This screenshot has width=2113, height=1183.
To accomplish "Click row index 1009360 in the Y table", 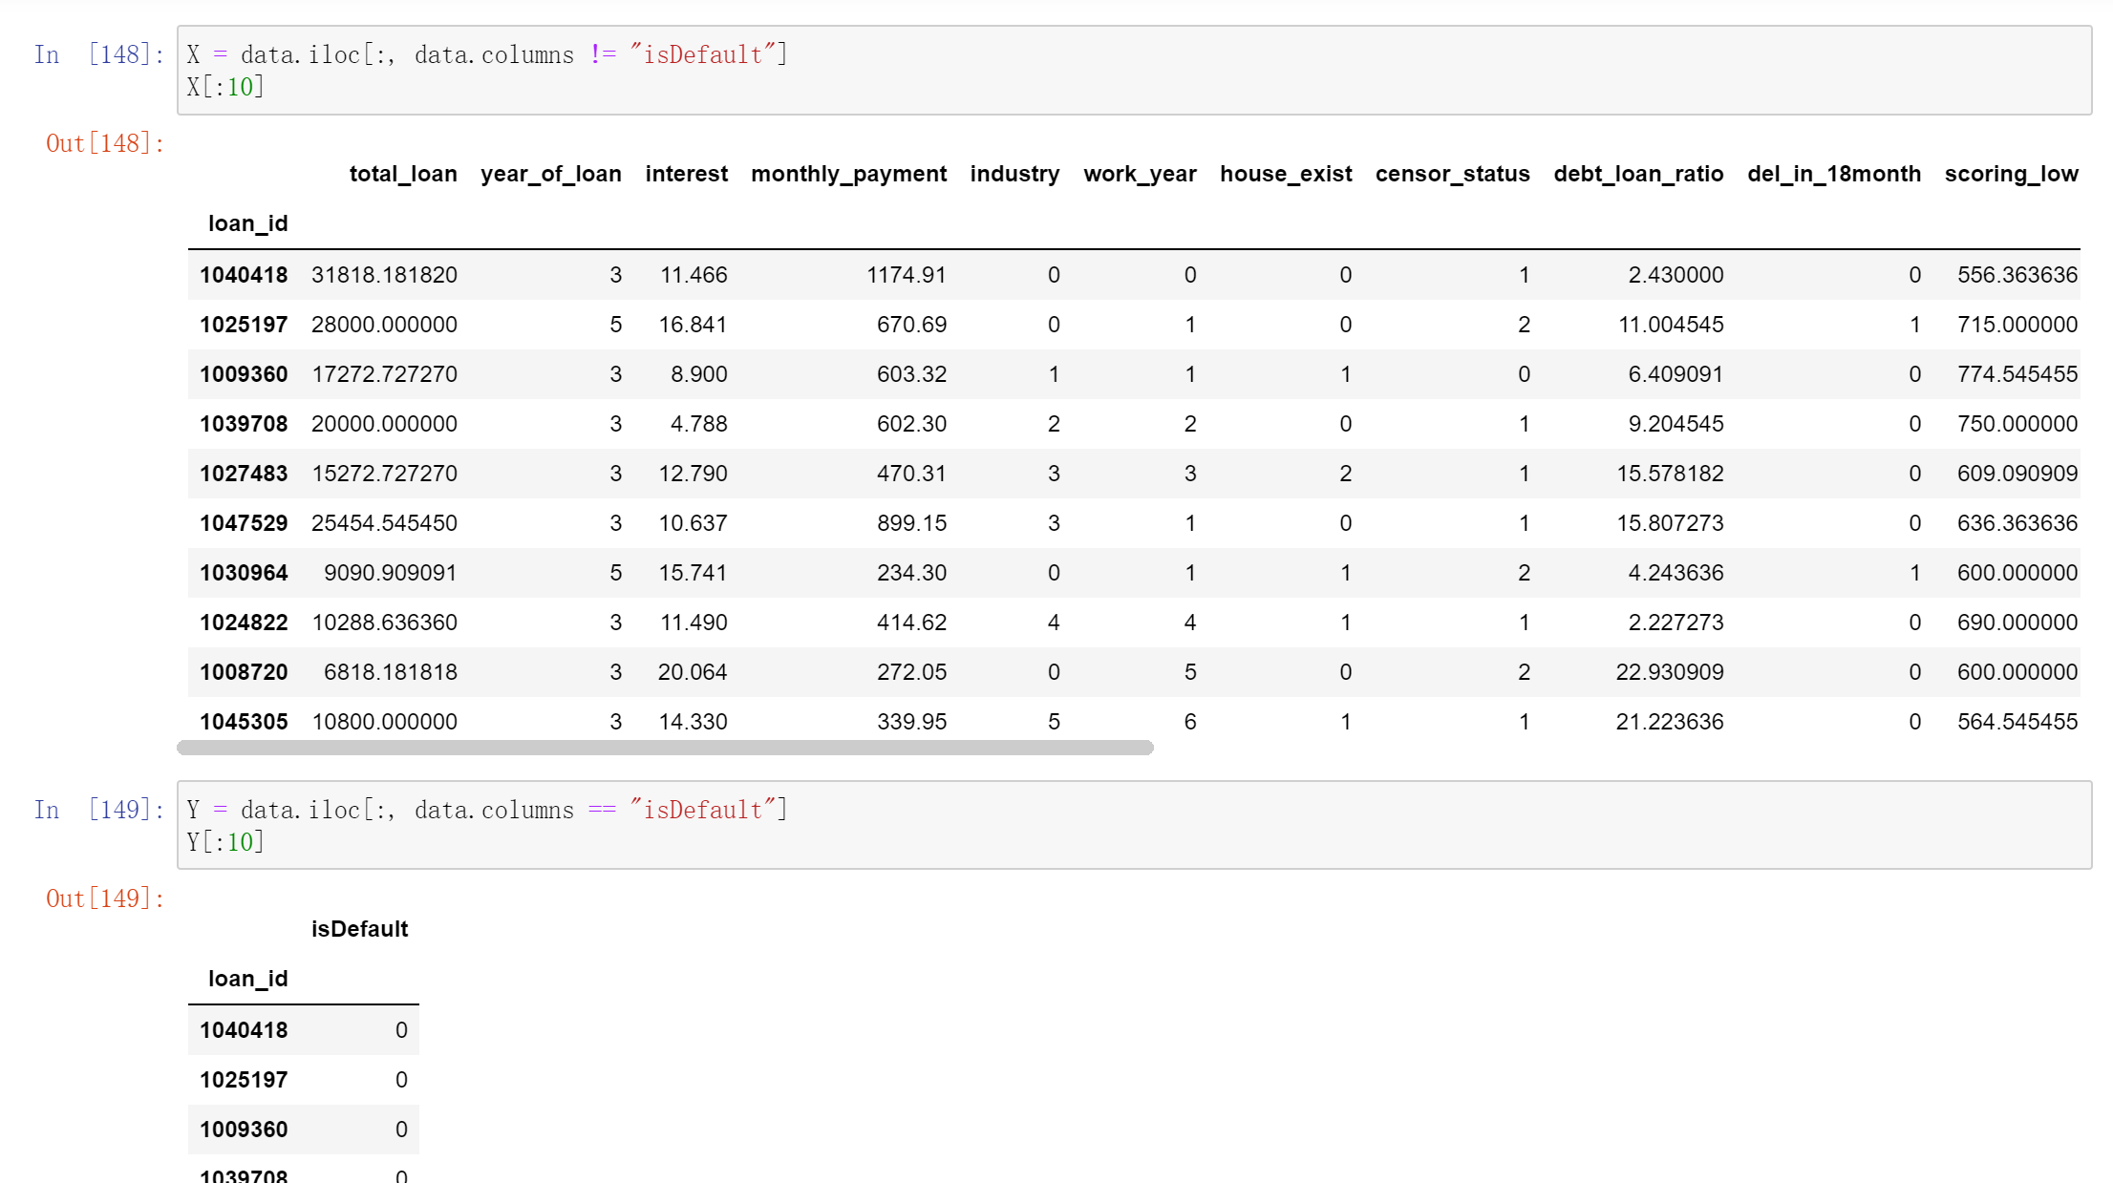I will point(244,1130).
